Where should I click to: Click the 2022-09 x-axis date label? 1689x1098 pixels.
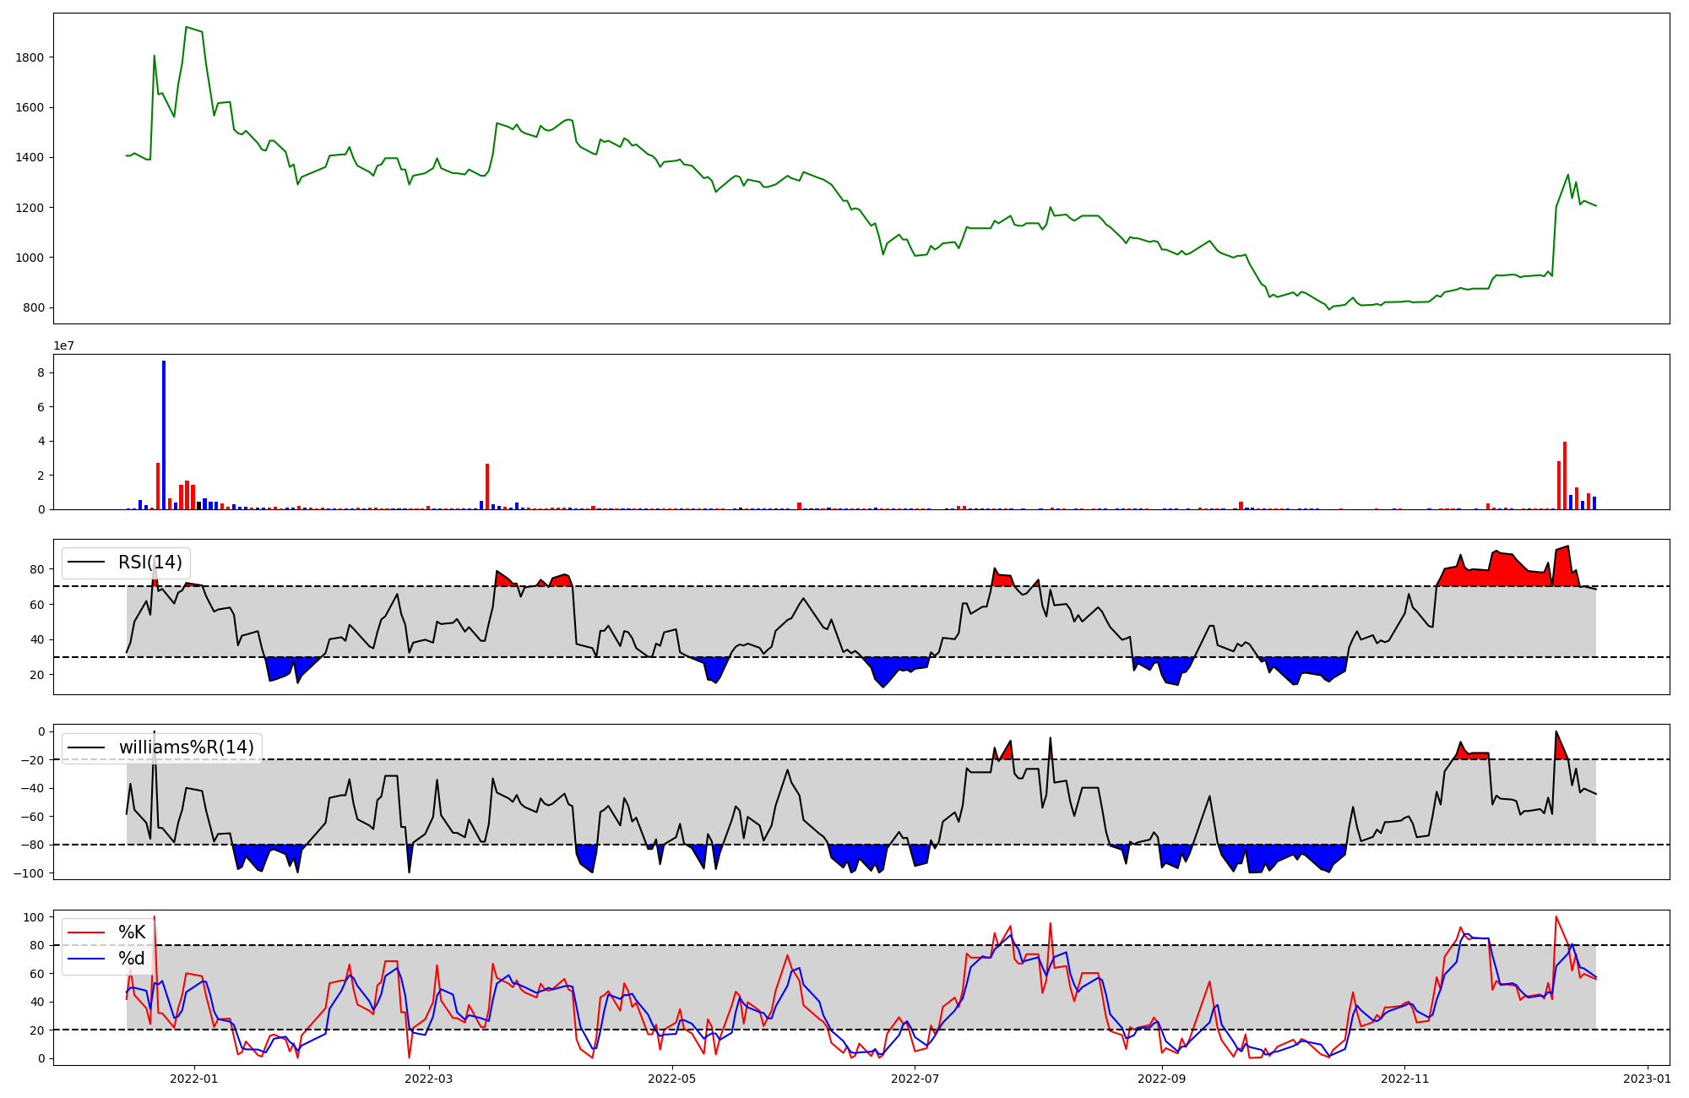[1162, 1079]
